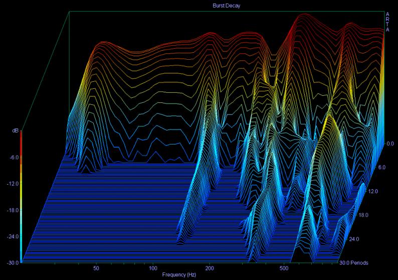This screenshot has width=398, height=280.
Task: Click the 24.0 periods axis label
Action: pos(354,239)
